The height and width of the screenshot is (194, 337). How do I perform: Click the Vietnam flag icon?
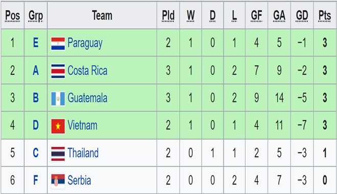tap(58, 126)
